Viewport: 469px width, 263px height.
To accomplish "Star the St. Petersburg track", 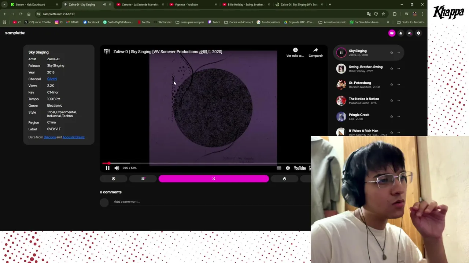I will (x=391, y=84).
